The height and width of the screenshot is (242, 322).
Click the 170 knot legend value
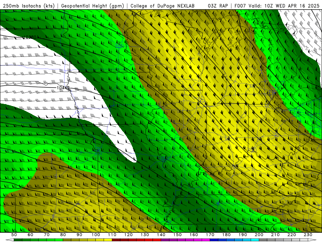click(x=210, y=235)
